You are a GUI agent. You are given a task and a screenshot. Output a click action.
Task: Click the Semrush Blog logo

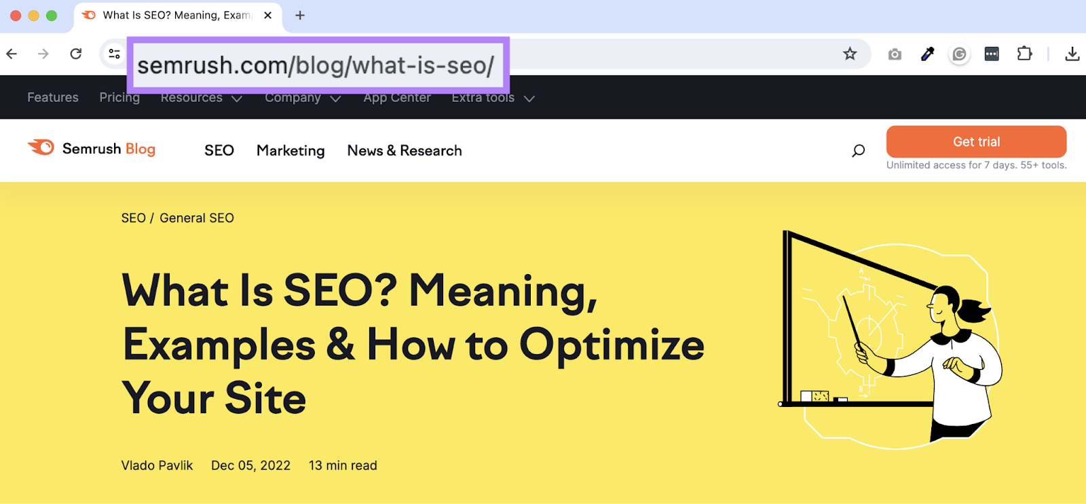(92, 149)
